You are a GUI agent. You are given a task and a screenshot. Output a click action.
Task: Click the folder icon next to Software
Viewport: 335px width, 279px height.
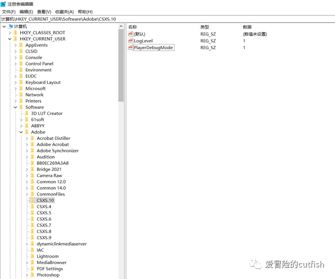[x=21, y=107]
